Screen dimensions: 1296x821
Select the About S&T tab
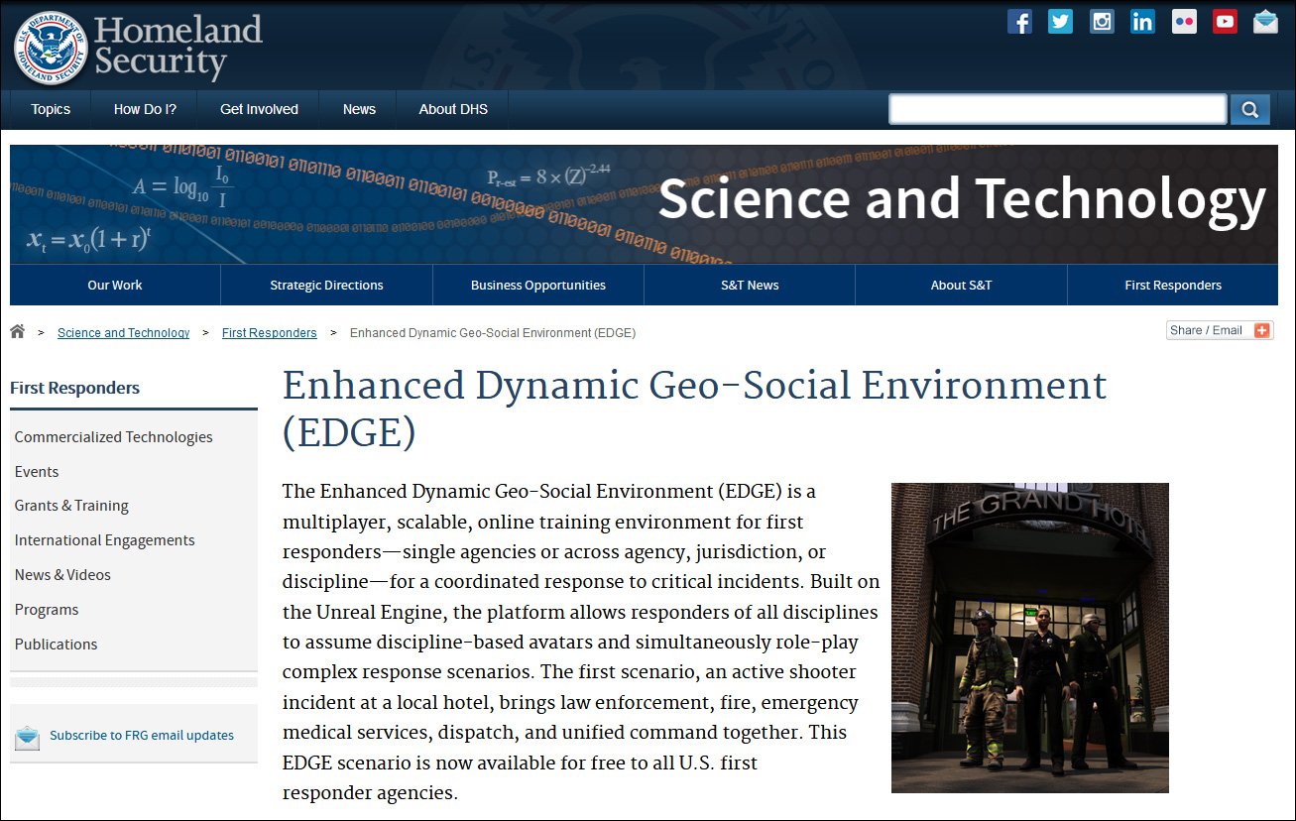[961, 285]
